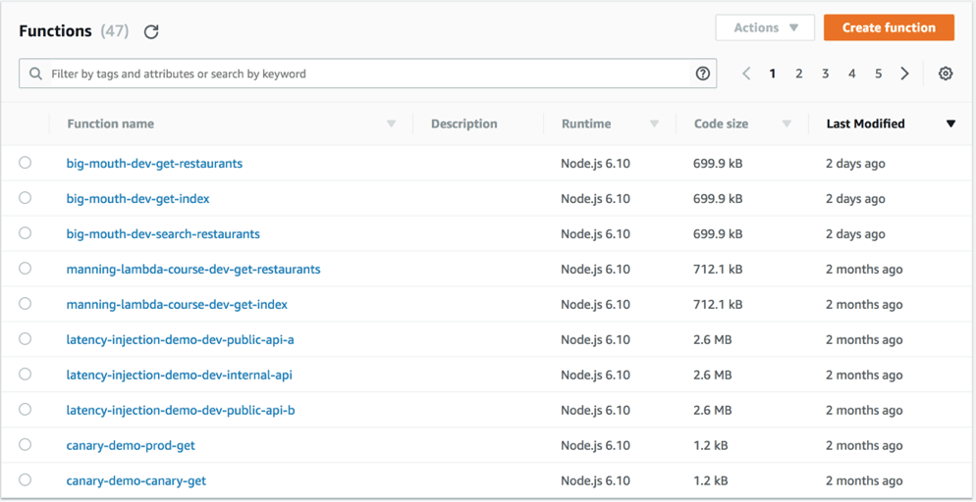
Task: Focus the filter by keyword search field
Action: point(363,74)
